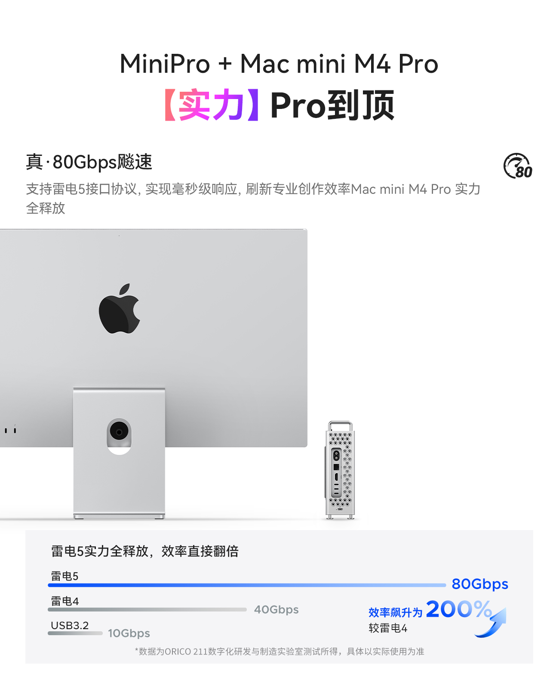Click the 真·80Gbps飚速 heading

[x=89, y=162]
